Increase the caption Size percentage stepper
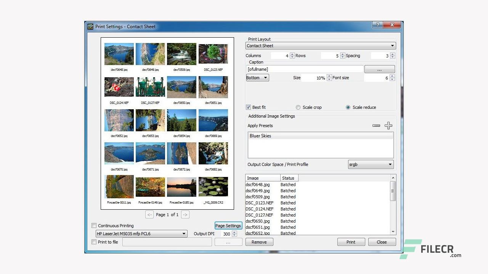The width and height of the screenshot is (488, 274). (329, 76)
